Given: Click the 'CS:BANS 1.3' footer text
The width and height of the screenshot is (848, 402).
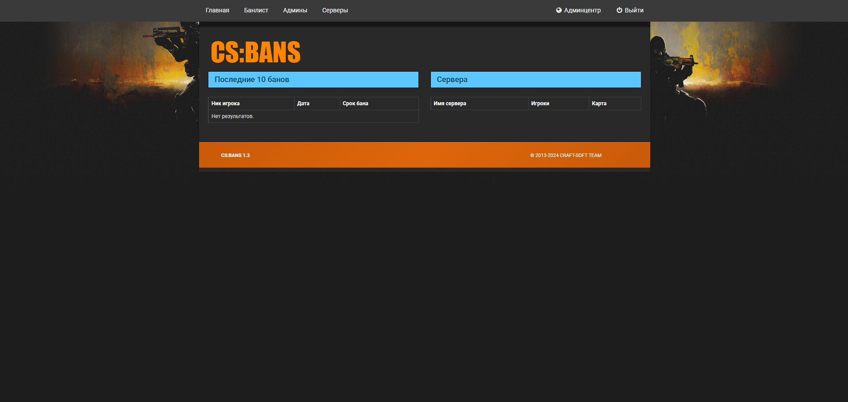Looking at the screenshot, I should pyautogui.click(x=235, y=155).
